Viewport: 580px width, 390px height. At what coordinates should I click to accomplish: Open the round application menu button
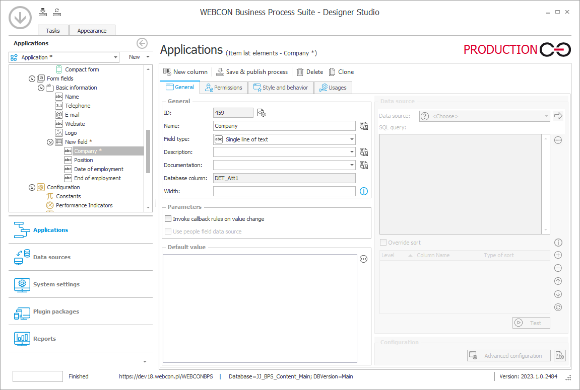pyautogui.click(x=20, y=17)
